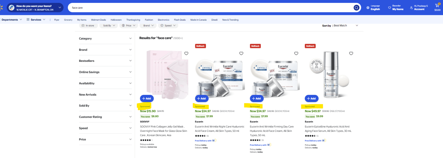Click the search magnifier icon
This screenshot has width=443, height=158.
(x=356, y=8)
